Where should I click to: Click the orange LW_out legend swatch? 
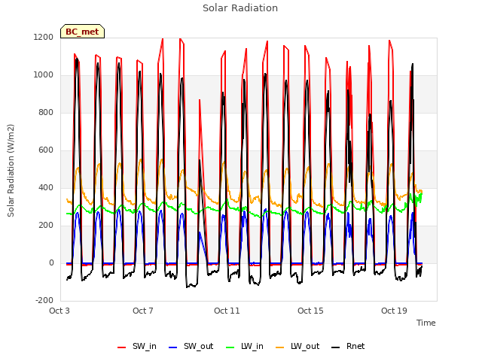tap(280, 347)
